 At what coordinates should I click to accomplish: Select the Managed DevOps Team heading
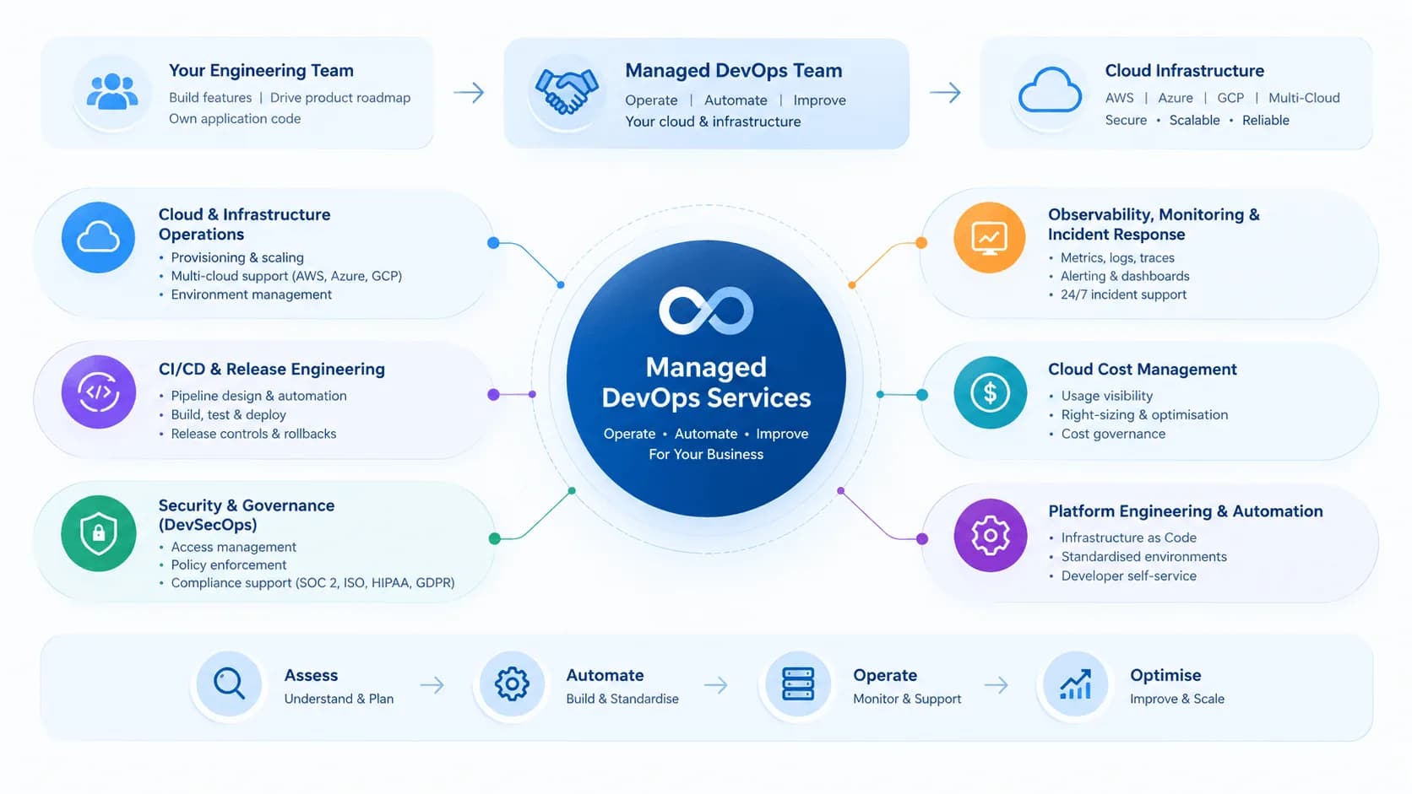click(734, 71)
